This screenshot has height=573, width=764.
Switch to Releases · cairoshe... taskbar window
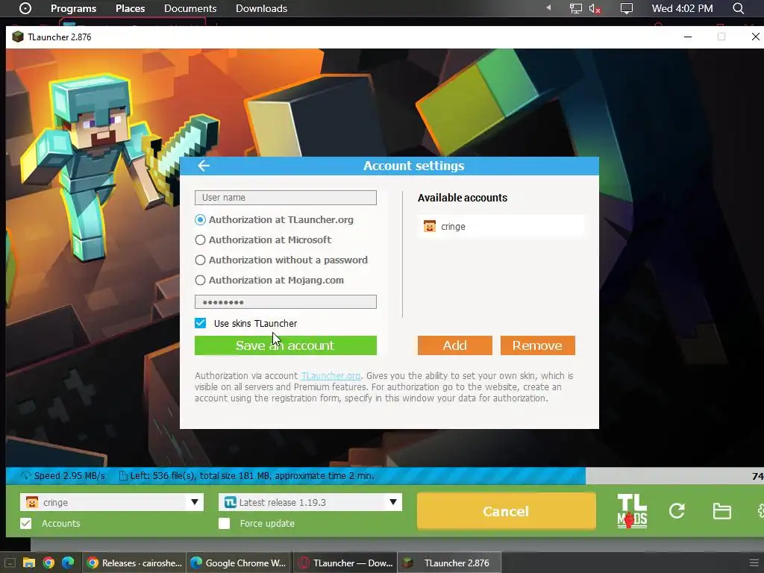click(x=134, y=563)
